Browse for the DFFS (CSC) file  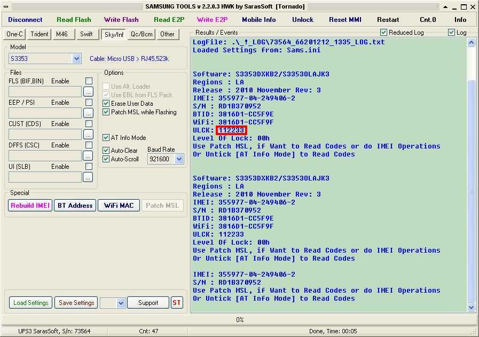tap(88, 156)
